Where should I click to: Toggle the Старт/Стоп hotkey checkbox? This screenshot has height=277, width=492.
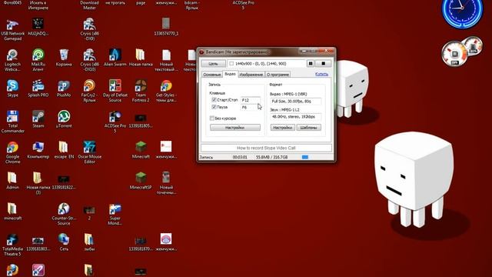coord(214,100)
